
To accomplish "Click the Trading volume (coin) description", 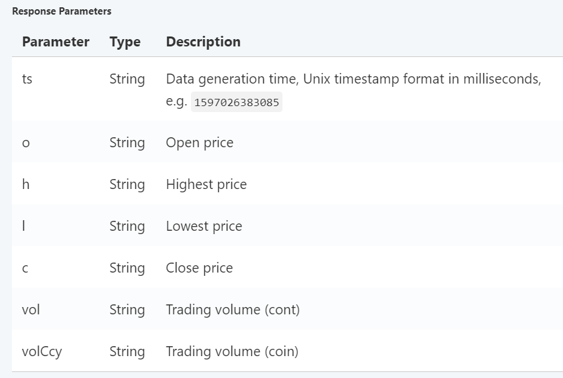I will [232, 351].
